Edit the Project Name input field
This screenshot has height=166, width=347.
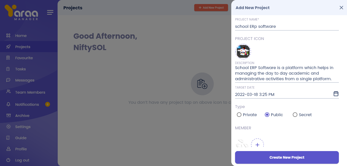287,26
